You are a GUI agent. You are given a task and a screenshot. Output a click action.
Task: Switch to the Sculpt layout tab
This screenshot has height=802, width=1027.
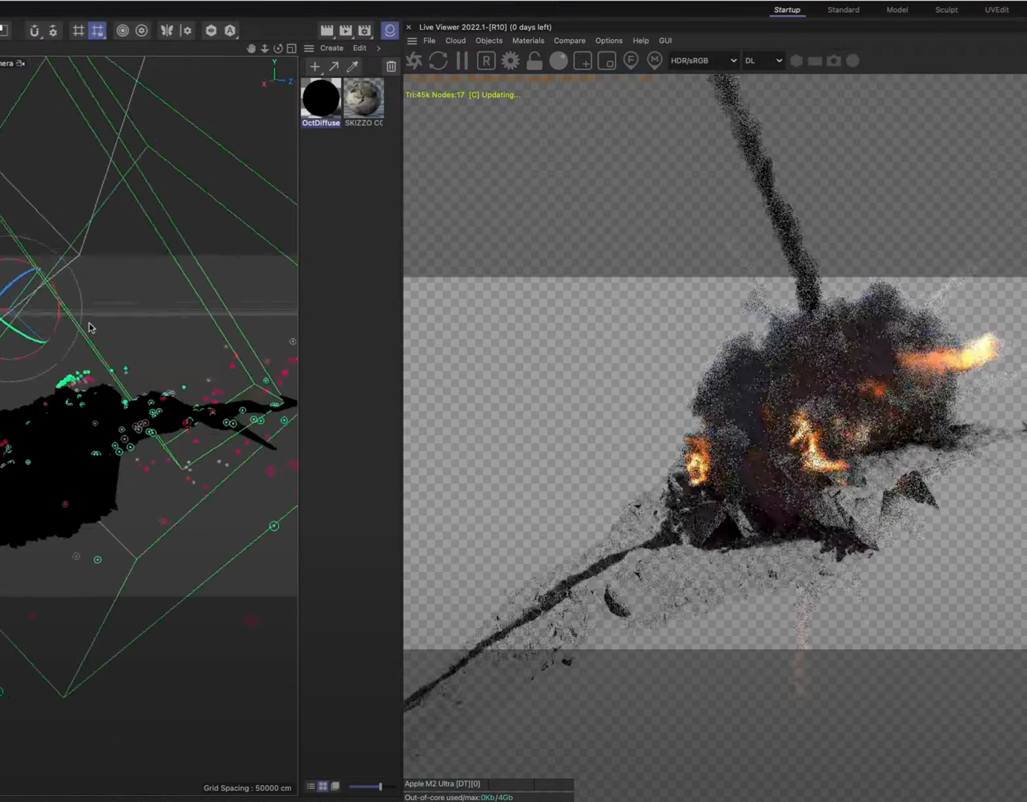click(x=946, y=10)
